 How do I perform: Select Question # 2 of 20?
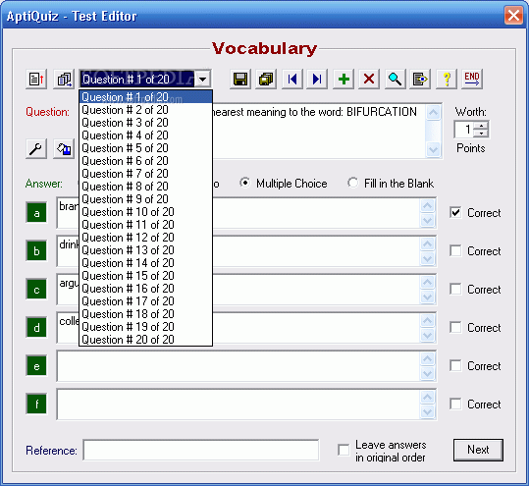[145, 110]
